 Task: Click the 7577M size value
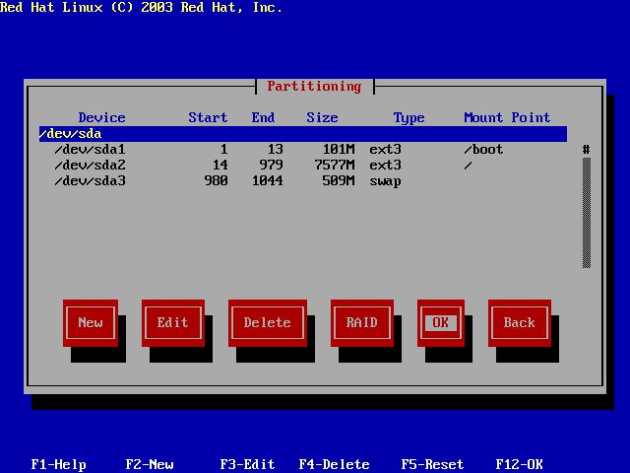[x=335, y=165]
